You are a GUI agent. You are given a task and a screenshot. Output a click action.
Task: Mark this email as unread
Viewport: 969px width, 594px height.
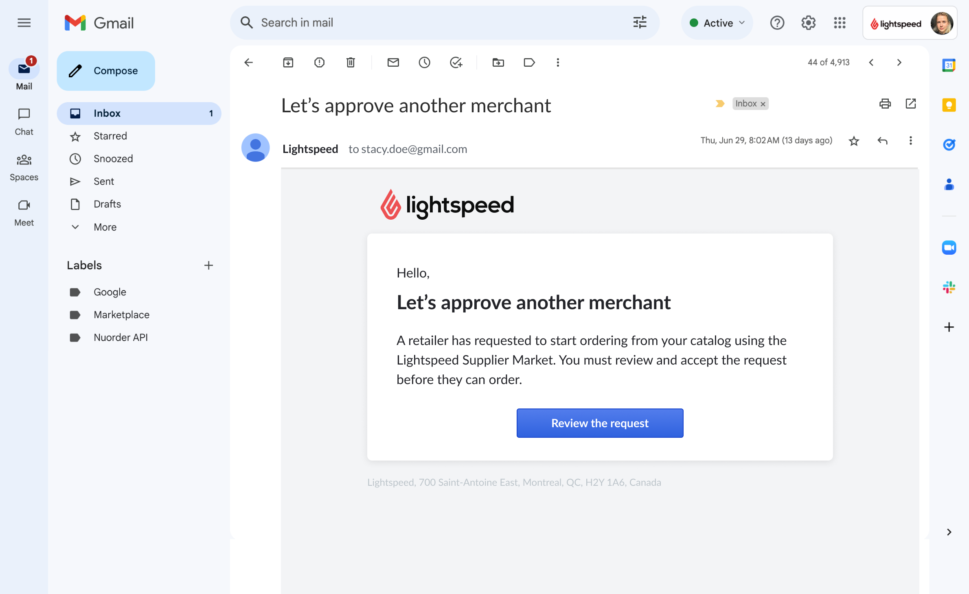click(393, 63)
